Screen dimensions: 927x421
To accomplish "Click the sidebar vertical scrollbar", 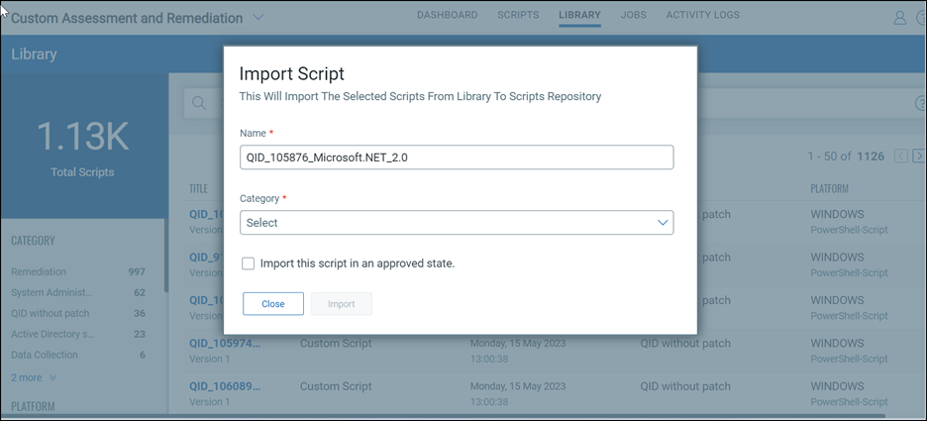I will 166,256.
